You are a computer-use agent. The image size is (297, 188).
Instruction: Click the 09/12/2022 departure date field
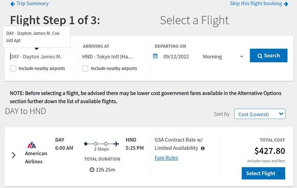point(176,57)
